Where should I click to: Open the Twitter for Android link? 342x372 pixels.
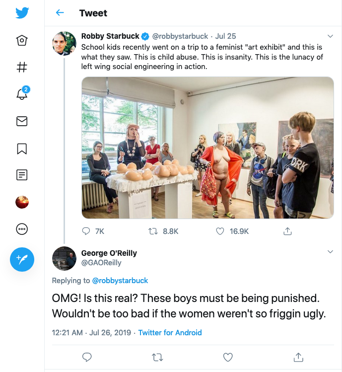[170, 333]
